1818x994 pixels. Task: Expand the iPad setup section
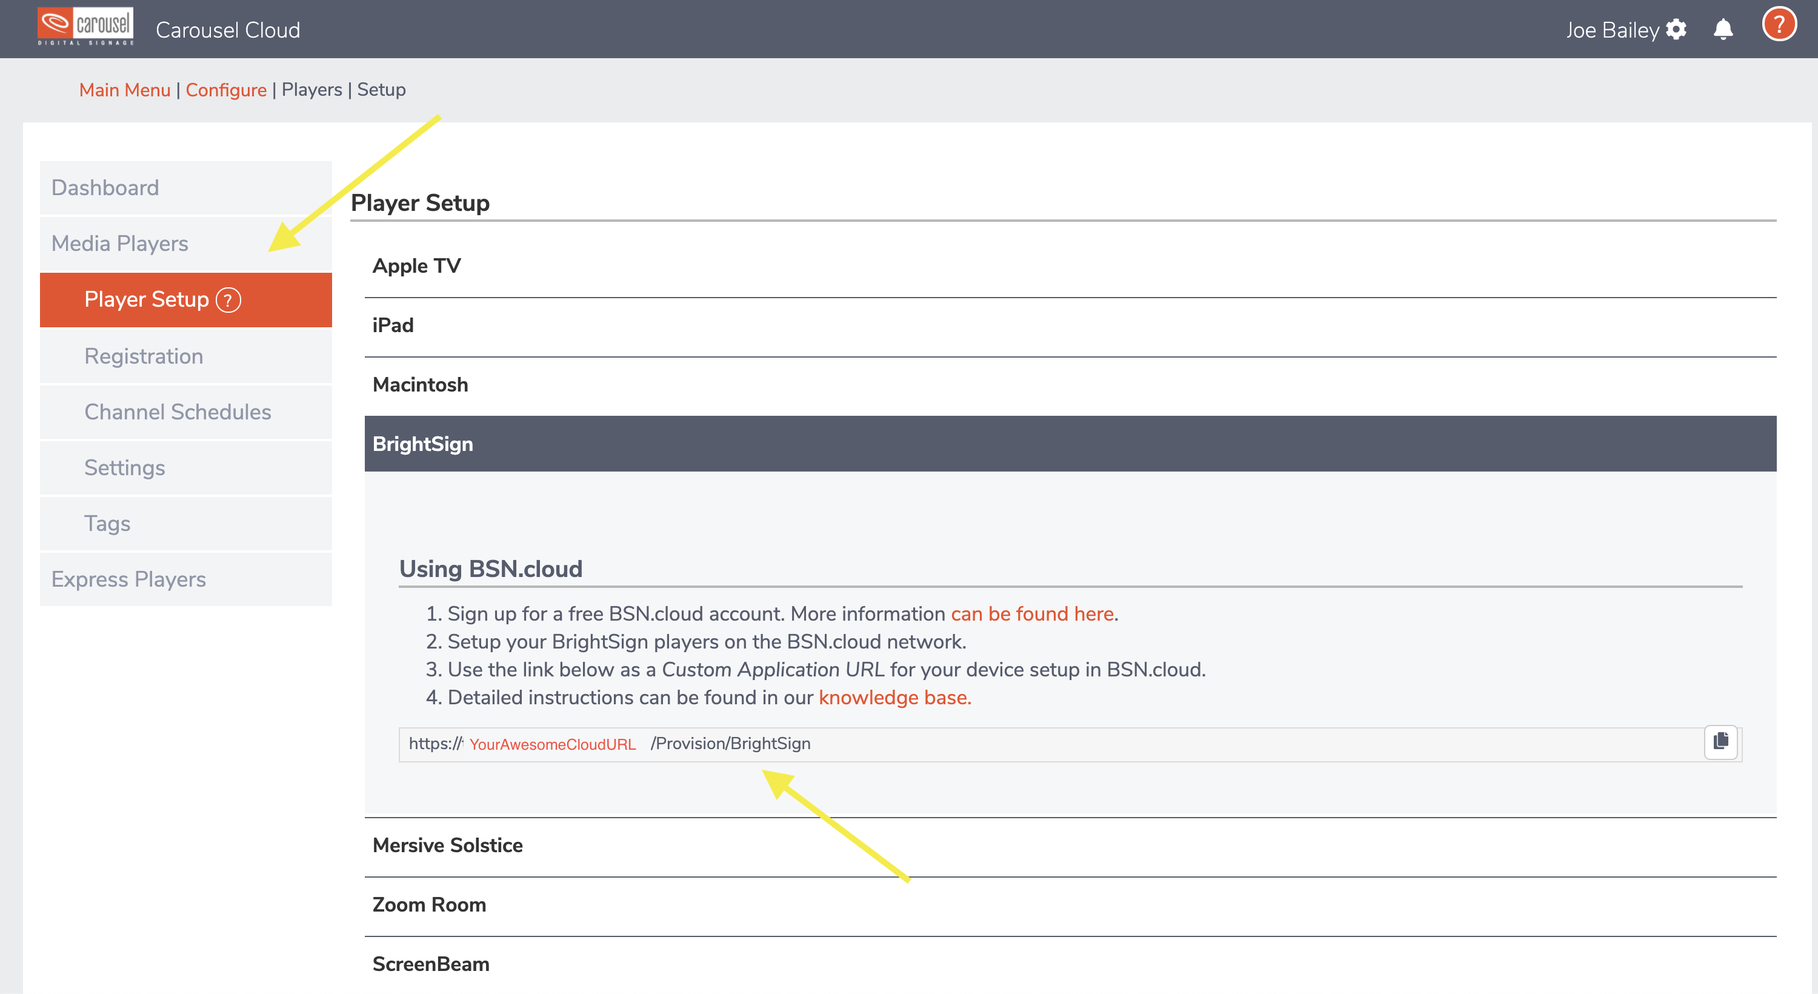(393, 325)
